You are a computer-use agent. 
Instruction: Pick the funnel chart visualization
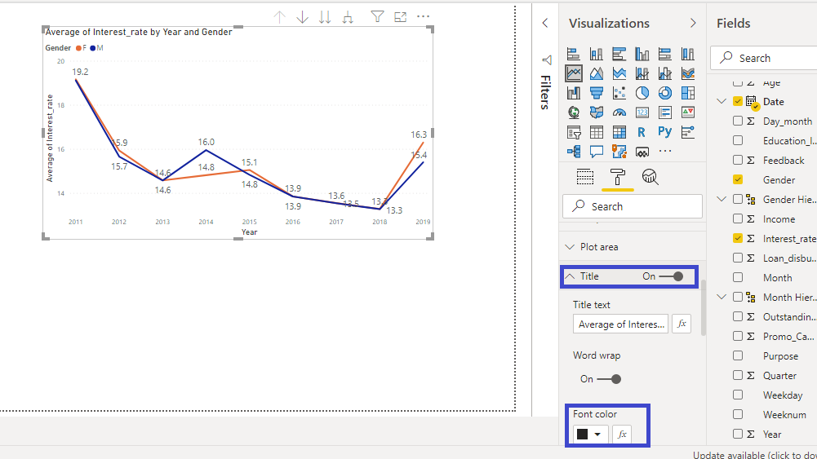(x=597, y=93)
